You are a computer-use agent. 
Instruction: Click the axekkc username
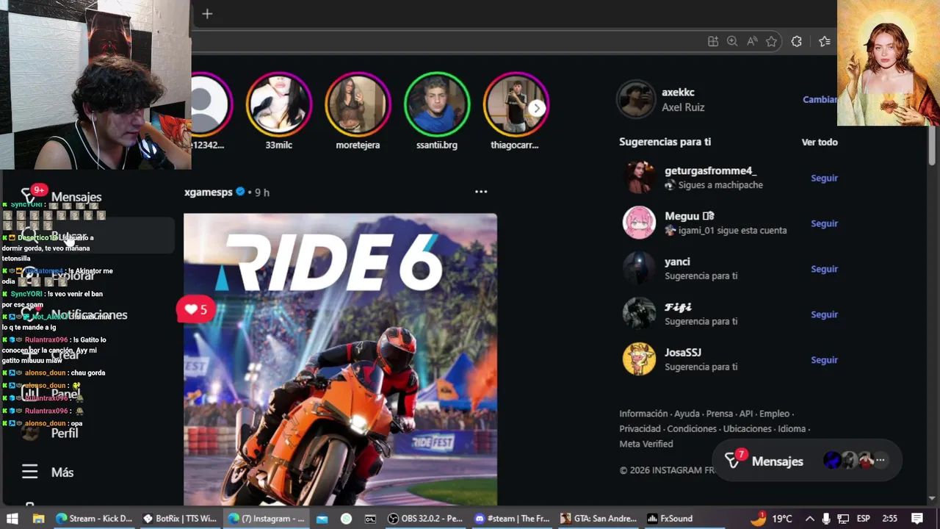pyautogui.click(x=678, y=93)
